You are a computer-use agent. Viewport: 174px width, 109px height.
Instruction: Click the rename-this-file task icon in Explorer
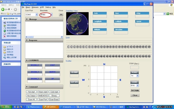(x=5, y=23)
